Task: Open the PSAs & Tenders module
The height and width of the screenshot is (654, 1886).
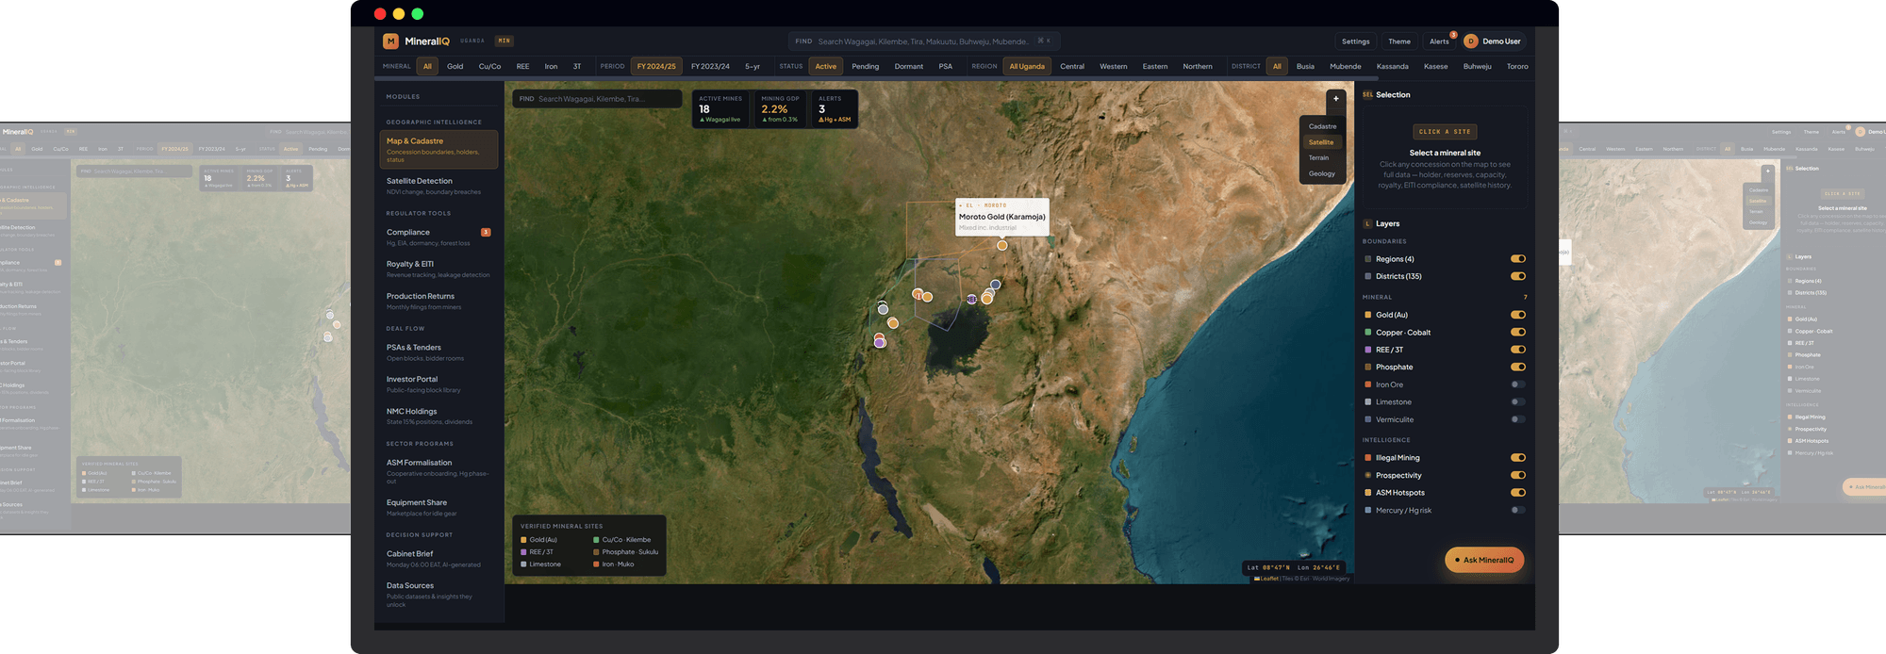Action: coord(439,352)
